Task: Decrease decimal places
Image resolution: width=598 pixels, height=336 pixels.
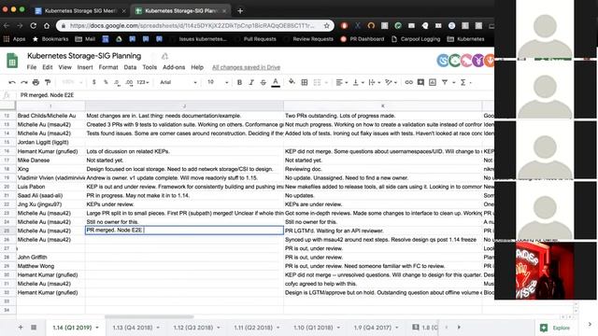Action: click(117, 82)
